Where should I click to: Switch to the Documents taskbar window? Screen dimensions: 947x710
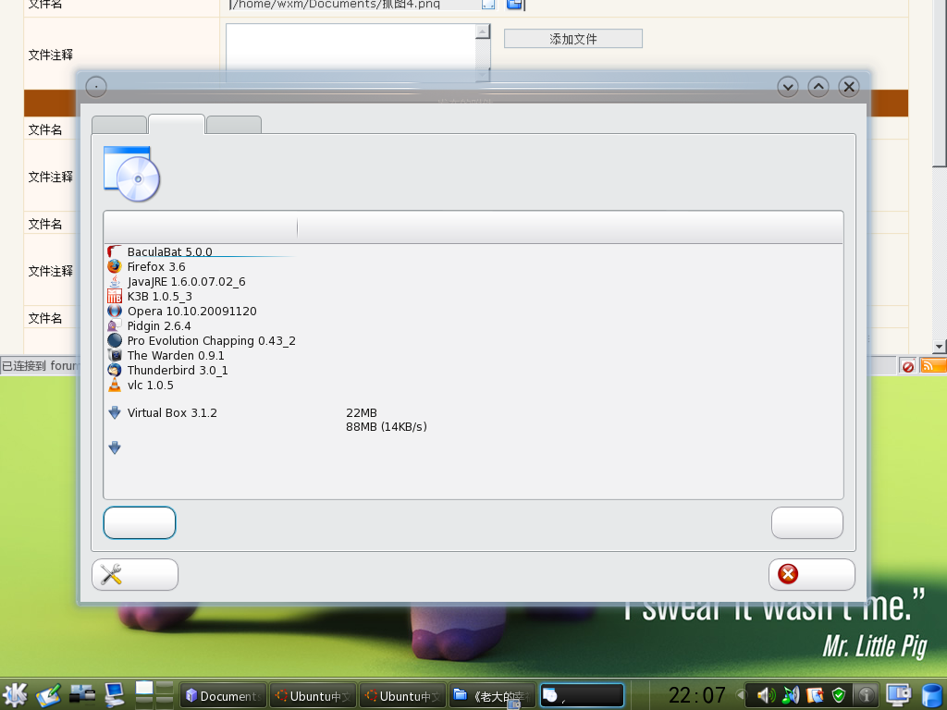[223, 696]
